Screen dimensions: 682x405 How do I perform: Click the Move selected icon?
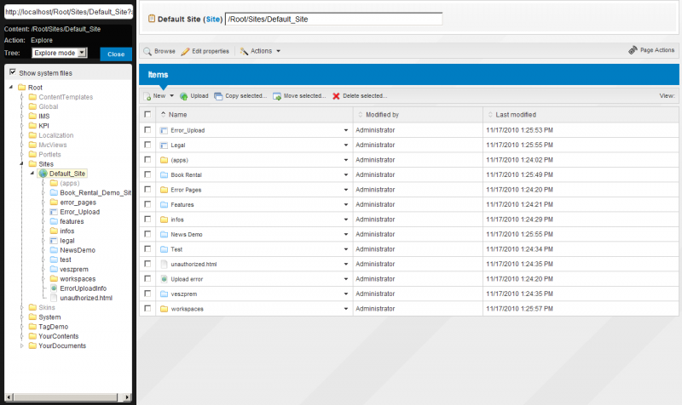coord(277,96)
